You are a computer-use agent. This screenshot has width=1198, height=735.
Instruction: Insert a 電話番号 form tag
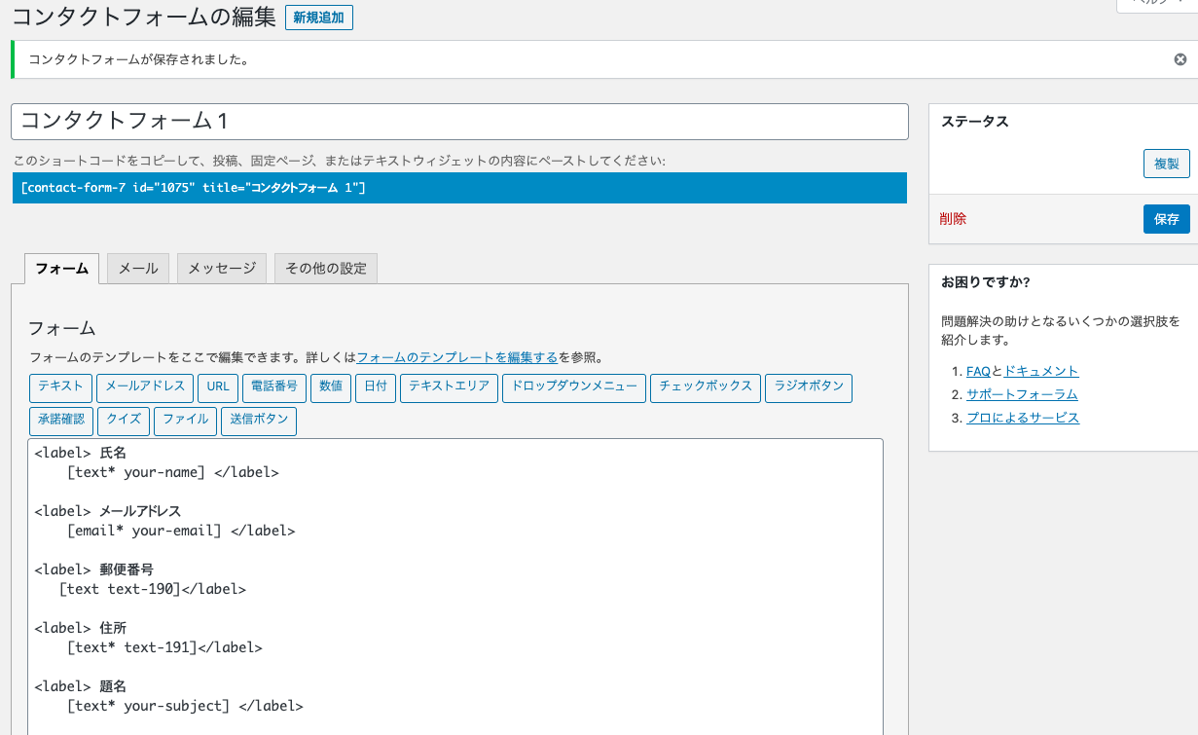tap(275, 387)
